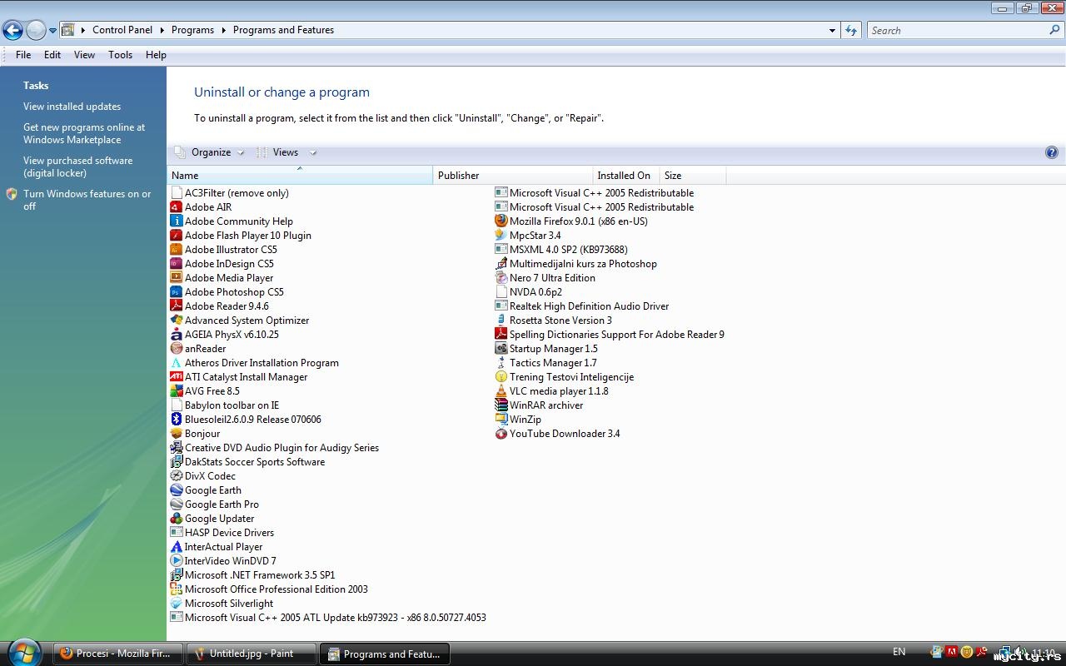Click the Adobe InDesign CS5 icon
Viewport: 1066px width, 666px height.
click(176, 264)
